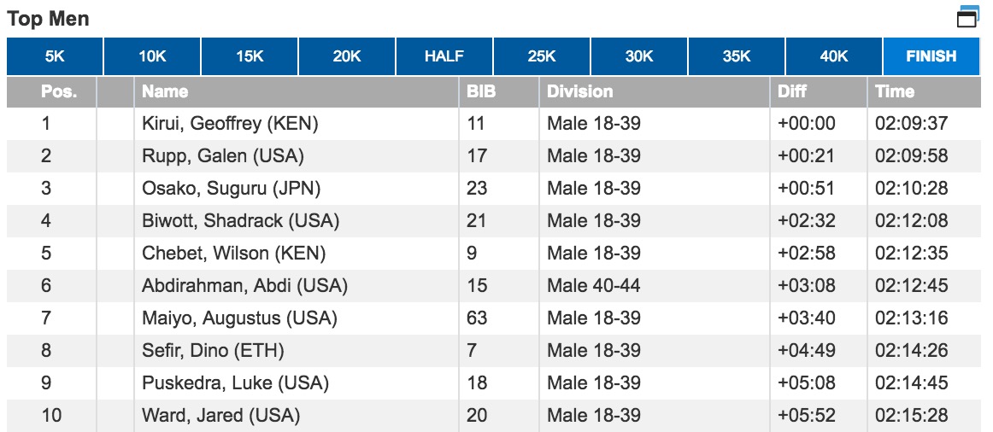Select Osako, Suguru (JPN) row
This screenshot has width=993, height=432.
(x=231, y=189)
